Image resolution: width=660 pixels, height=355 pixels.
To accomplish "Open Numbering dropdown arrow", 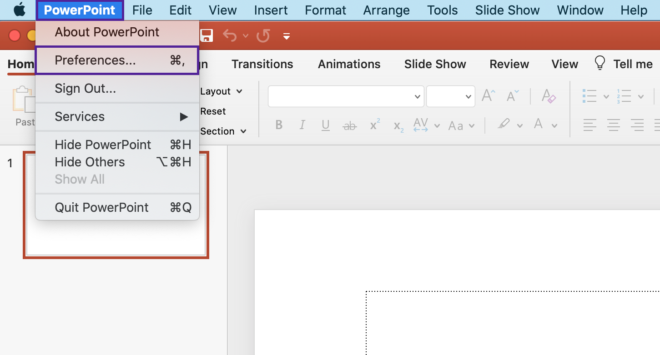I will pos(640,96).
